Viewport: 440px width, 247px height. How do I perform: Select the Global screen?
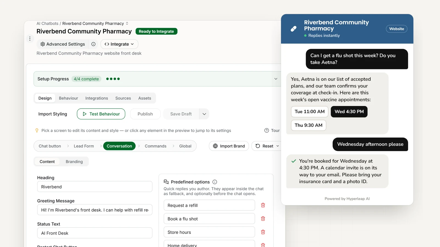185,146
